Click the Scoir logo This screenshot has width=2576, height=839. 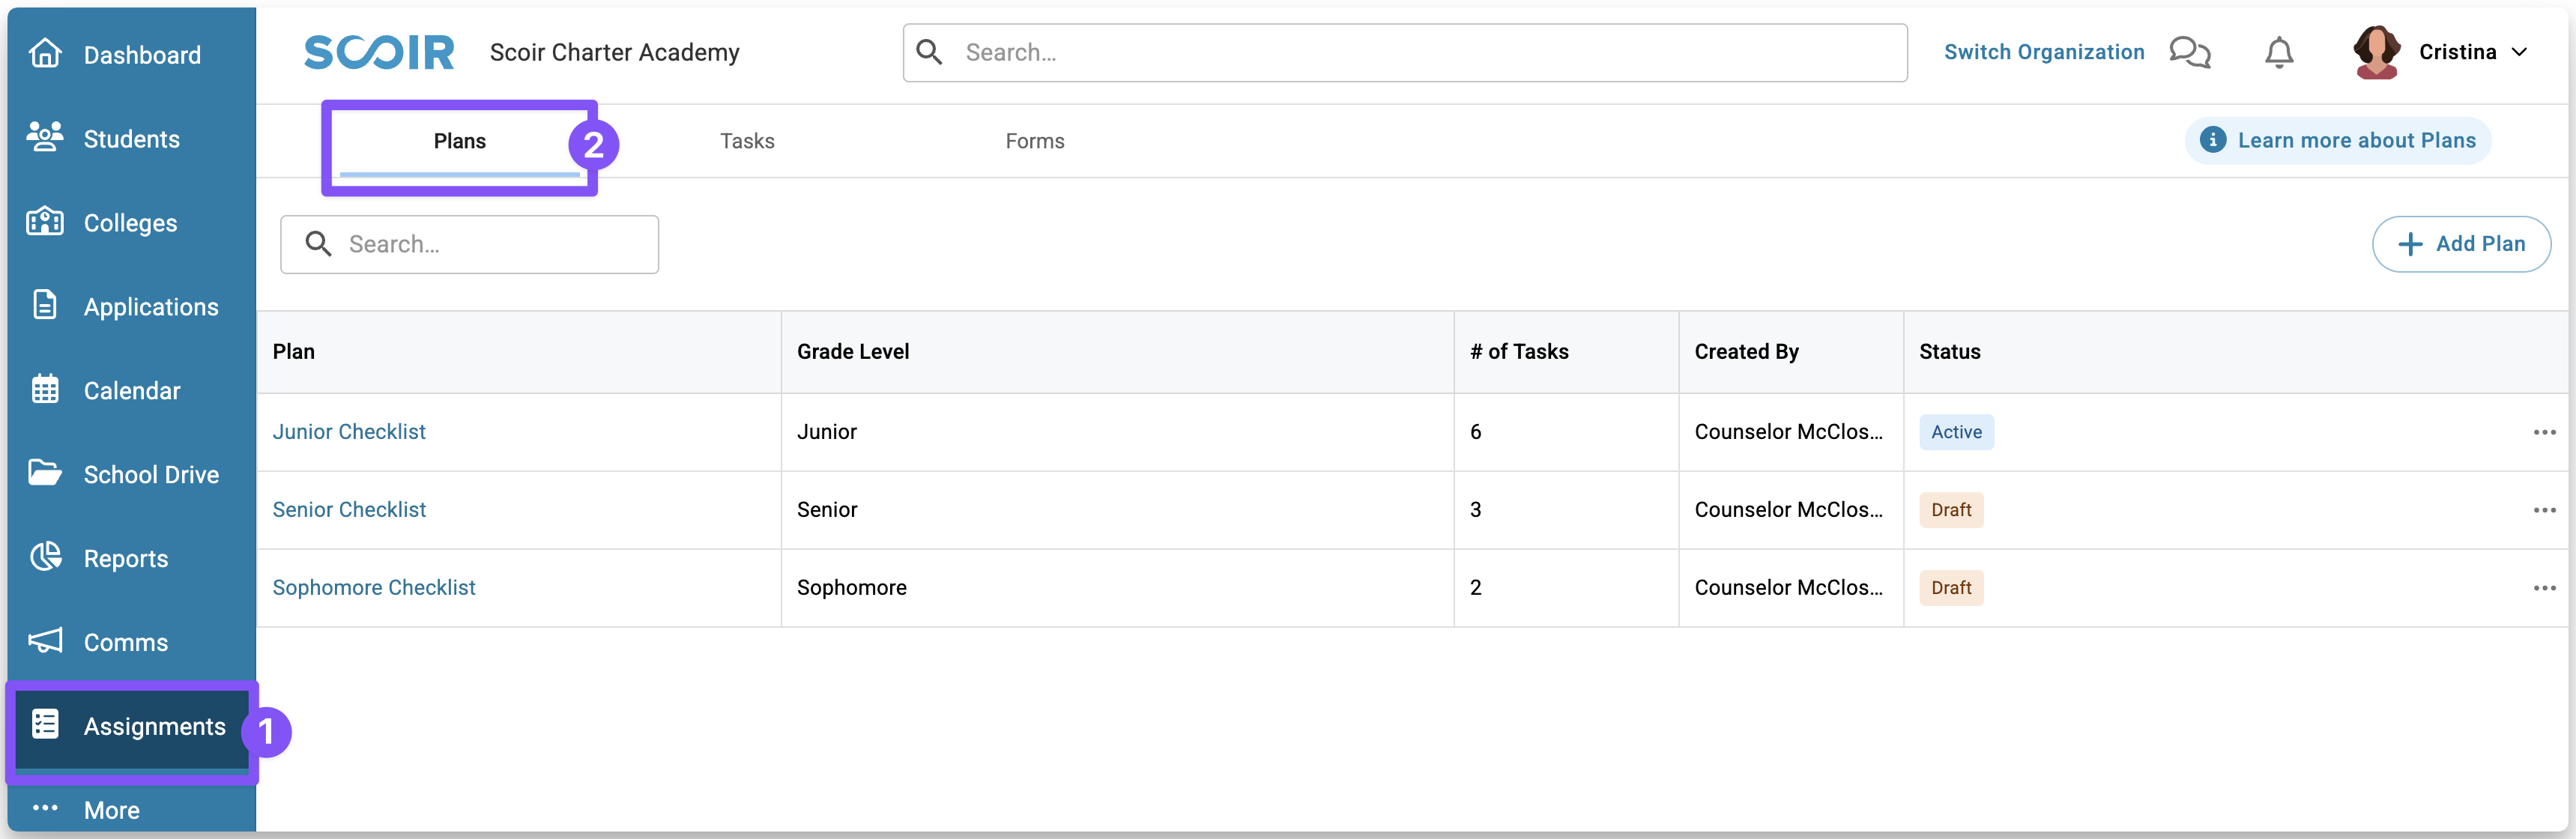pos(379,52)
